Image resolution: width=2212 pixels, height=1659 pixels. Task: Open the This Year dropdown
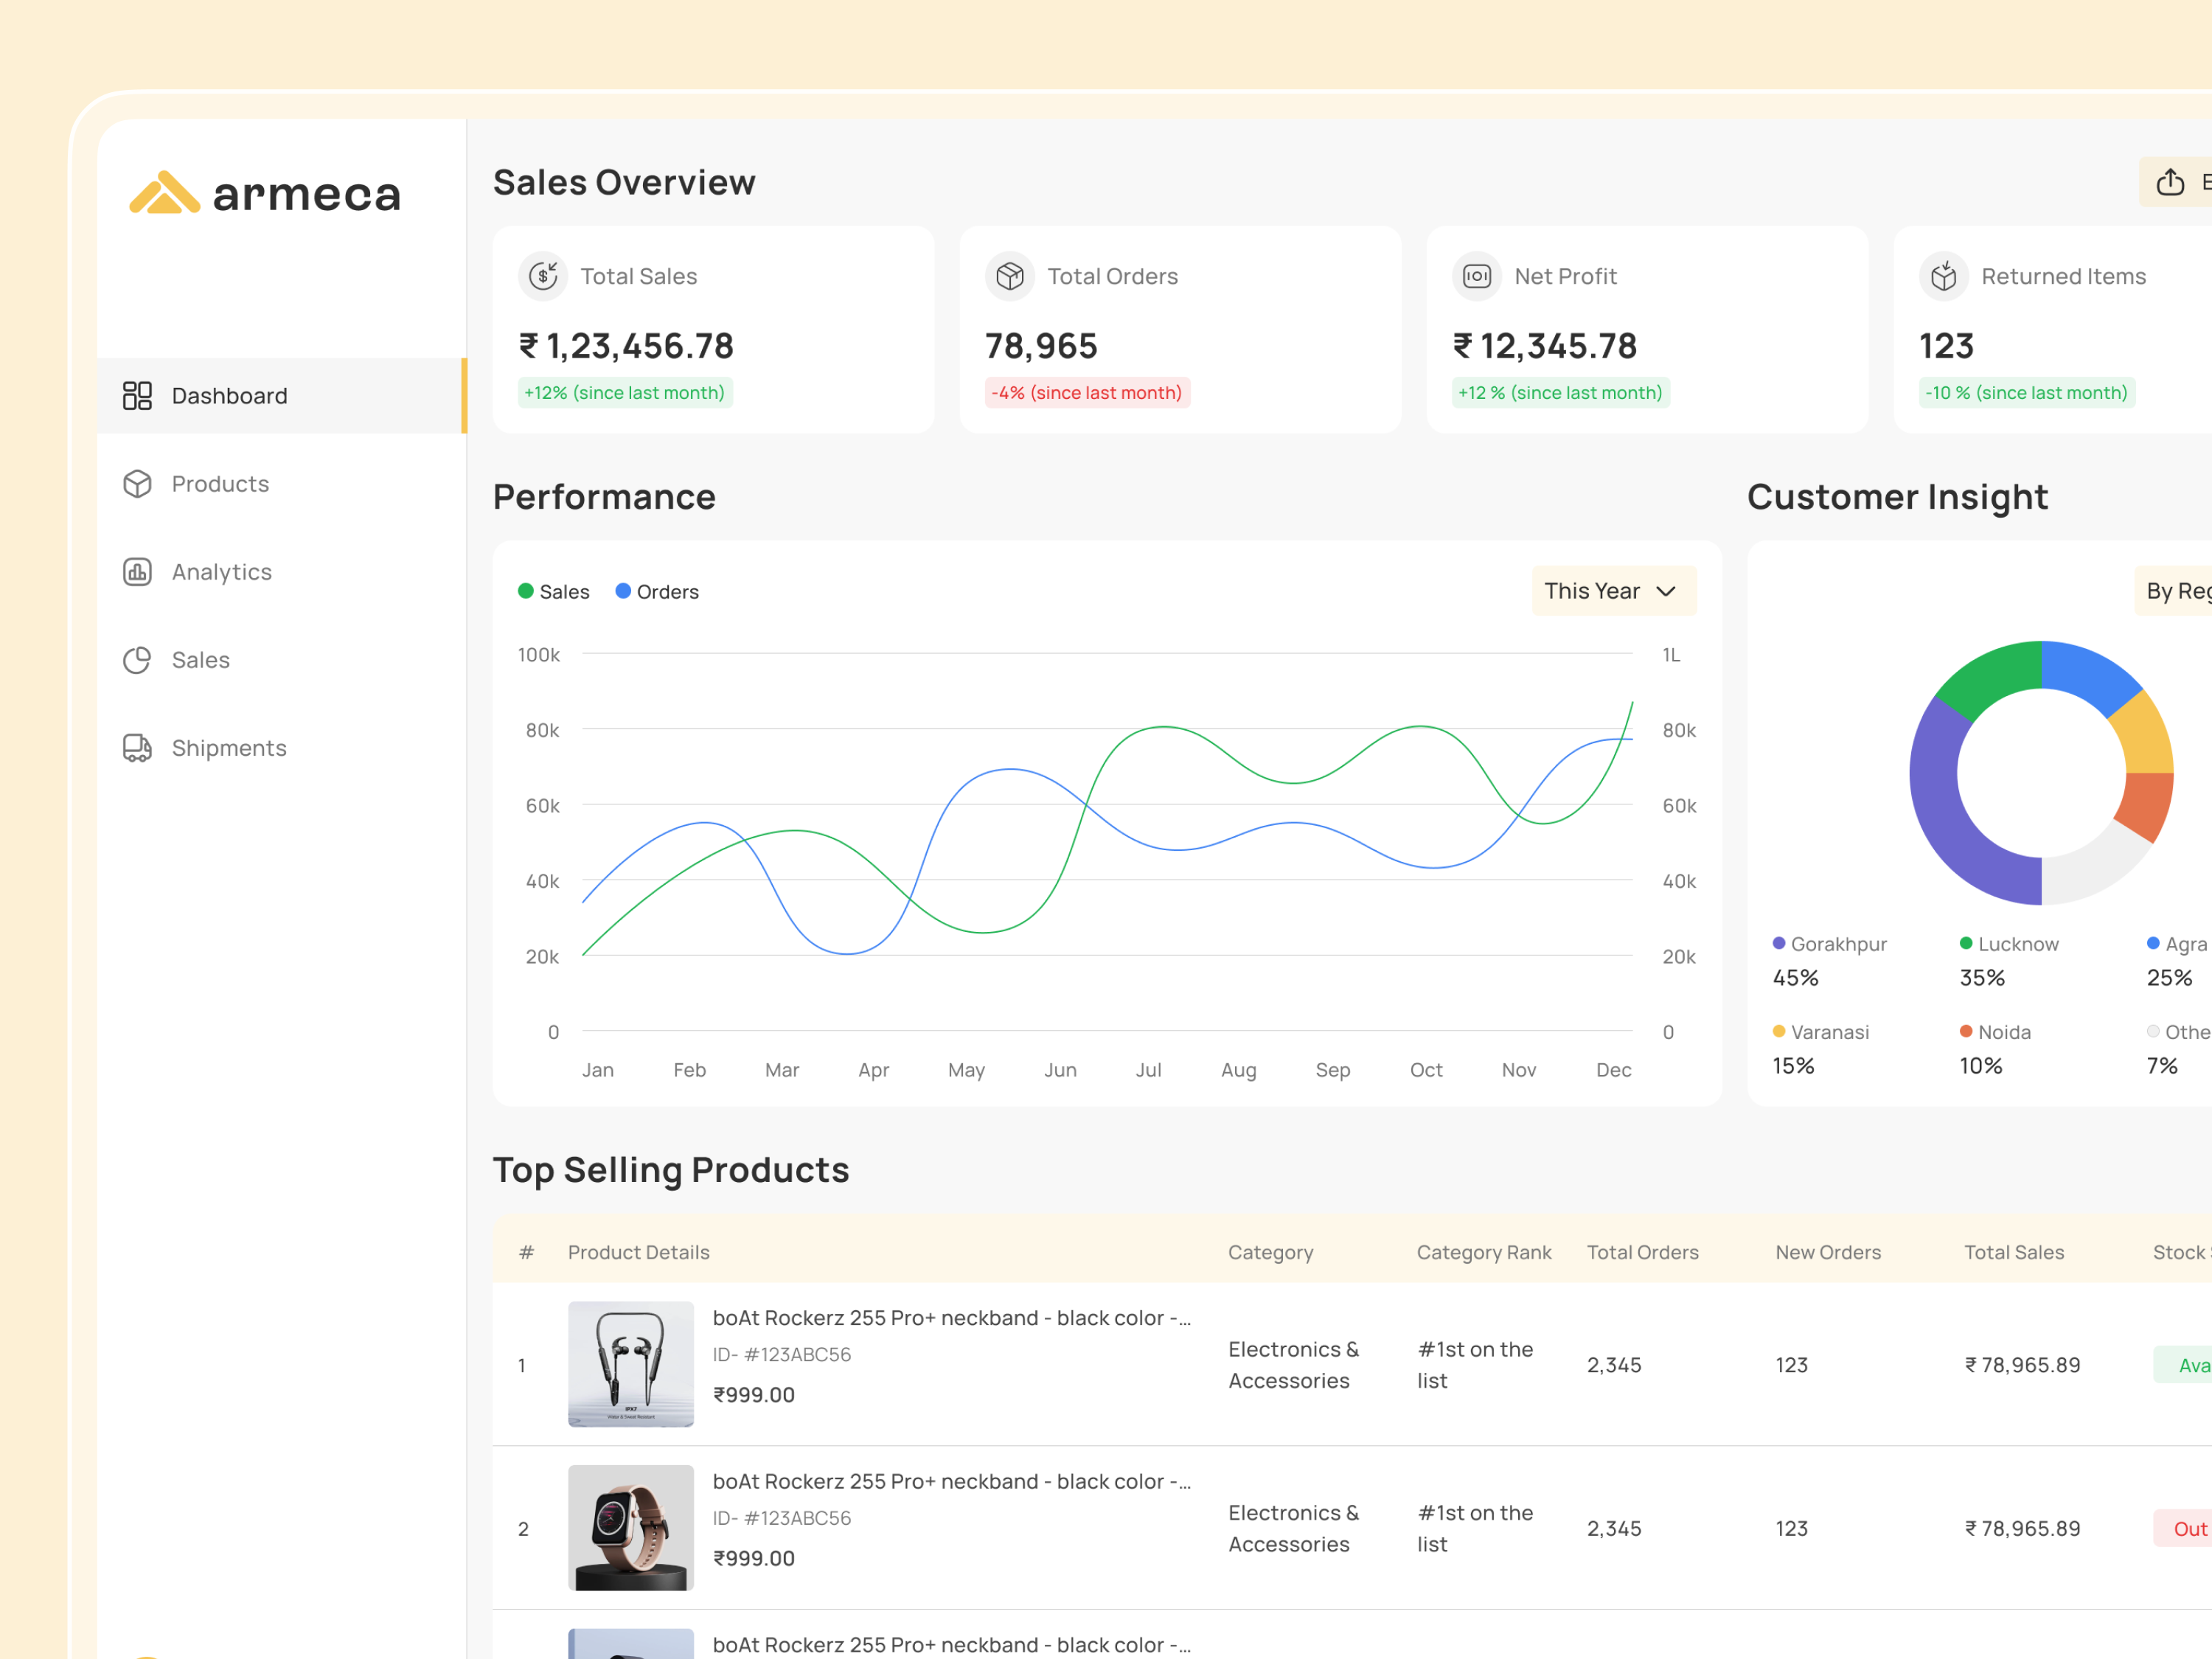[1612, 590]
